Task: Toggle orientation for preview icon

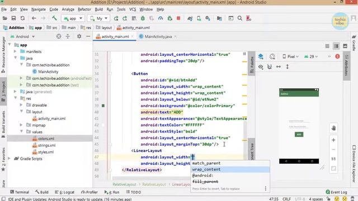Action: pos(272,56)
